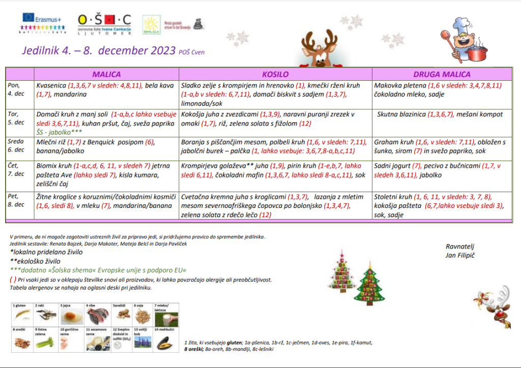Click the DRUGA MALICA column header
The image size is (521, 368).
(442, 74)
